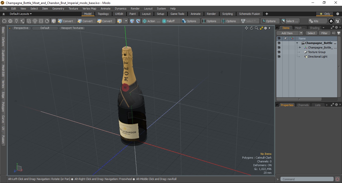
Task: Toggle the Properties panel lock dot
Action: 277,105
